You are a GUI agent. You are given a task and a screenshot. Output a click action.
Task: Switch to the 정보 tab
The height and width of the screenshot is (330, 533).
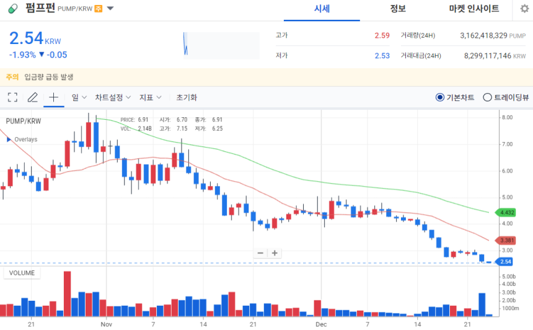398,9
